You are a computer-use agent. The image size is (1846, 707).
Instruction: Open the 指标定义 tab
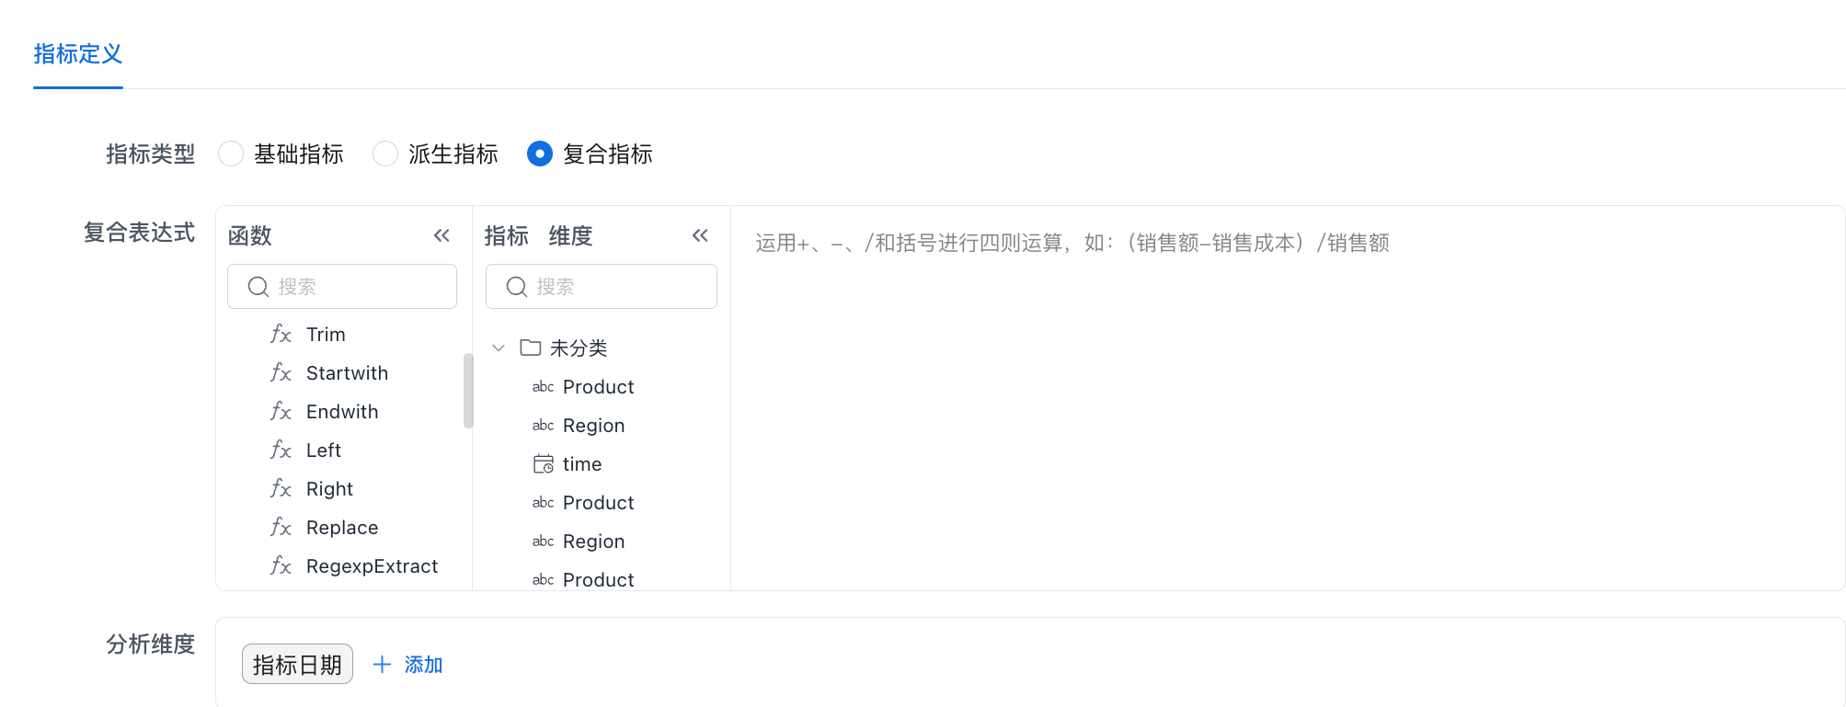coord(78,54)
